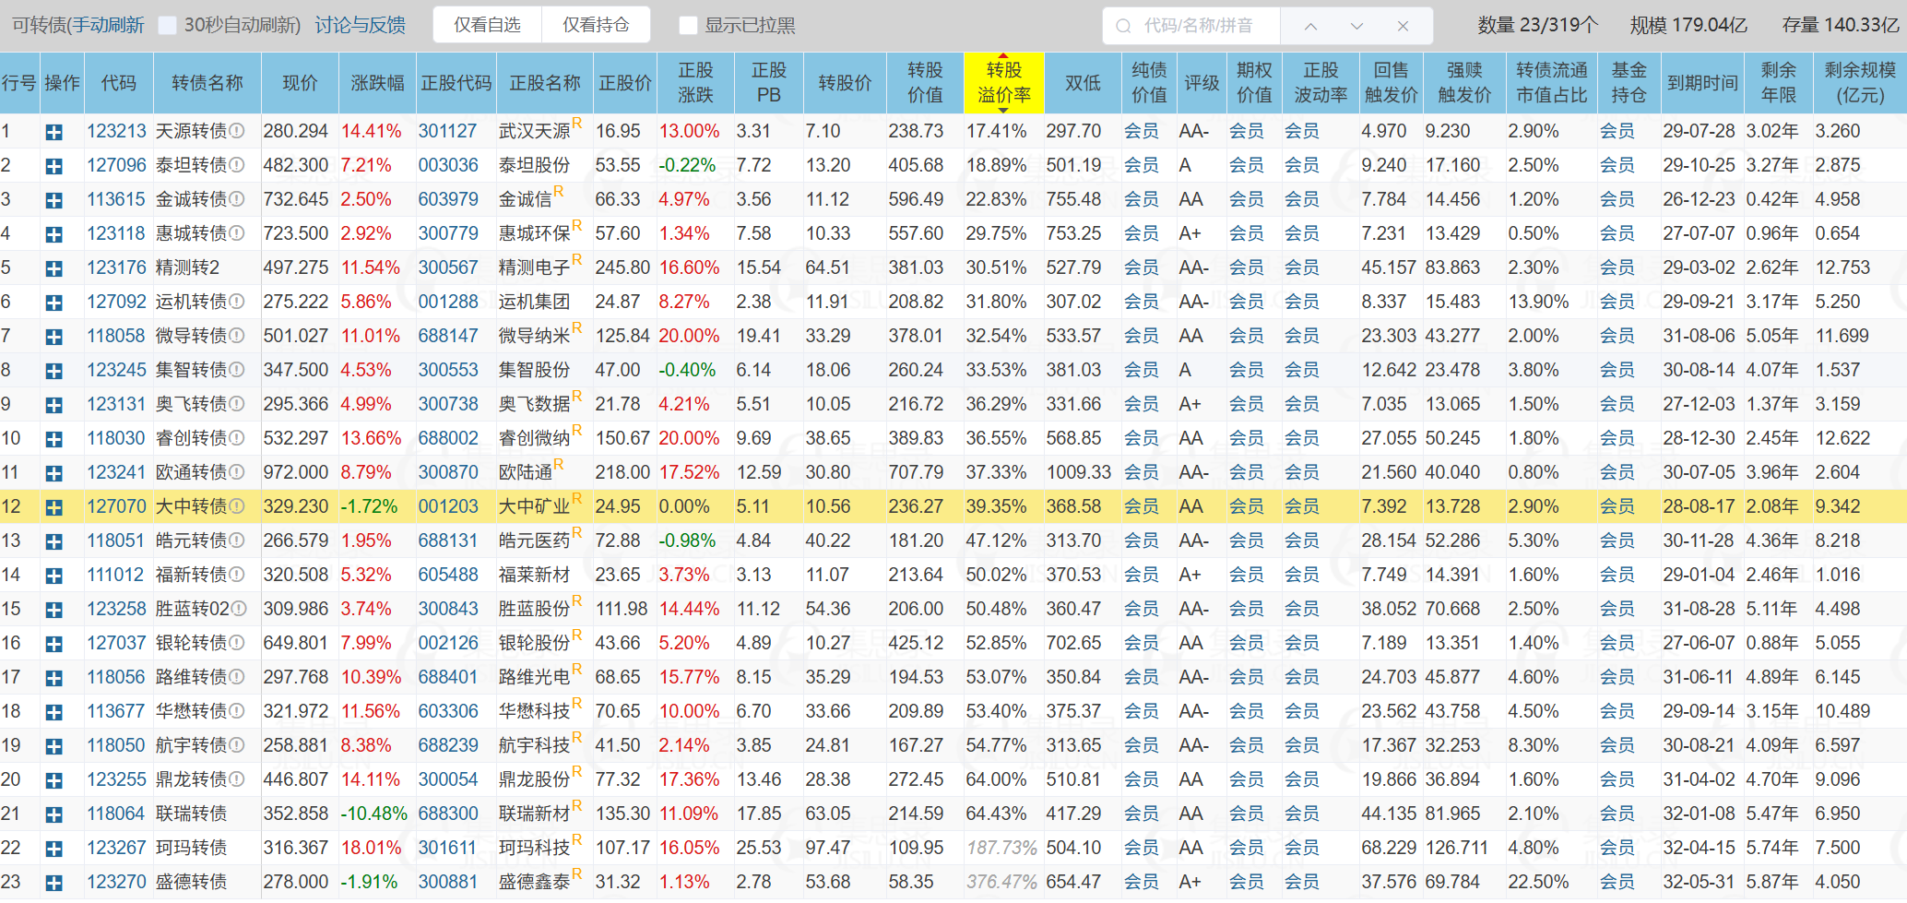This screenshot has height=903, width=1907.
Task: Click 会员 link in 天源转债 纯债价值 cell
Action: (x=1142, y=132)
